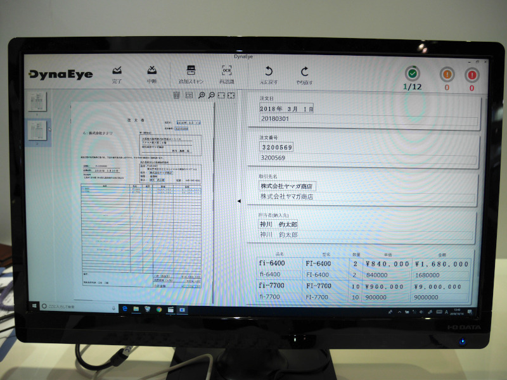This screenshot has height=380, width=507.
Task: Fit the whole document in view
Action: pos(231,96)
